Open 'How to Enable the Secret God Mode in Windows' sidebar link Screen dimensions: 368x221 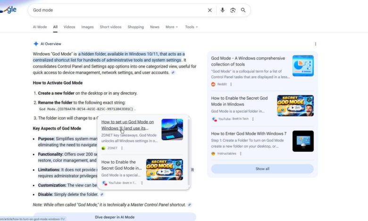click(x=239, y=101)
